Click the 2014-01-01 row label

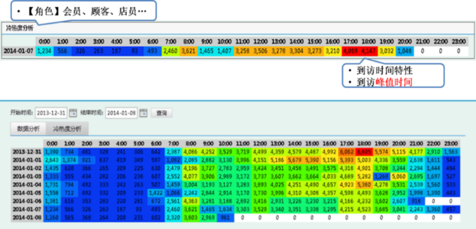pos(27,159)
